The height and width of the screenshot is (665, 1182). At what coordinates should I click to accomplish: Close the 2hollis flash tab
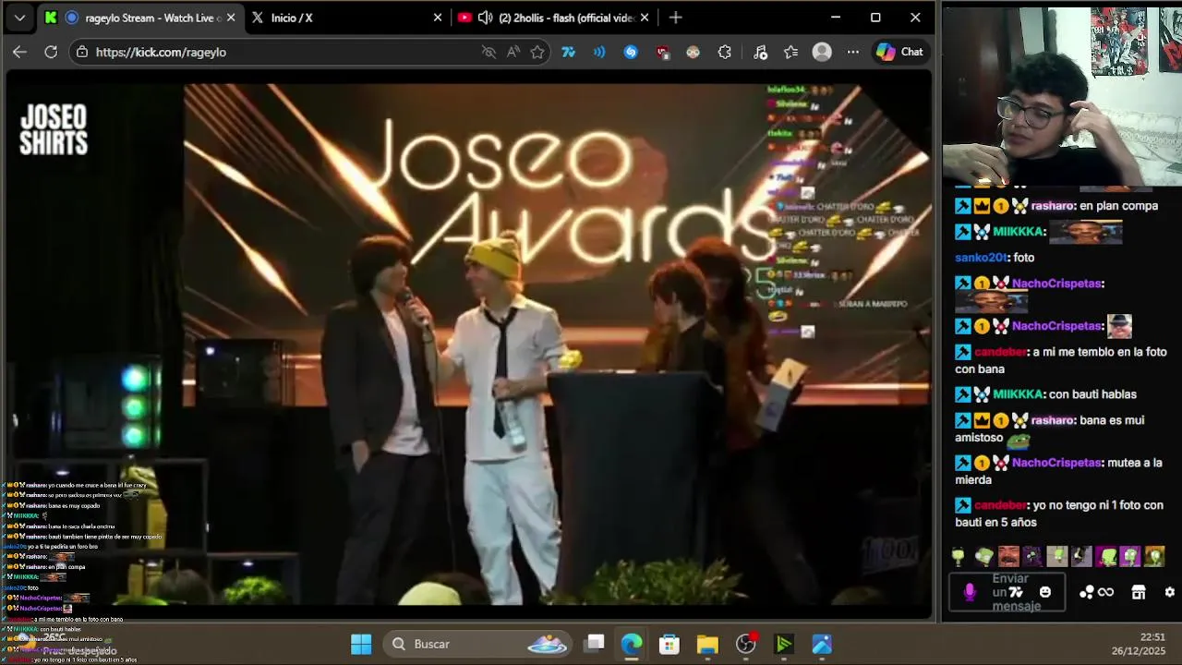pos(645,18)
